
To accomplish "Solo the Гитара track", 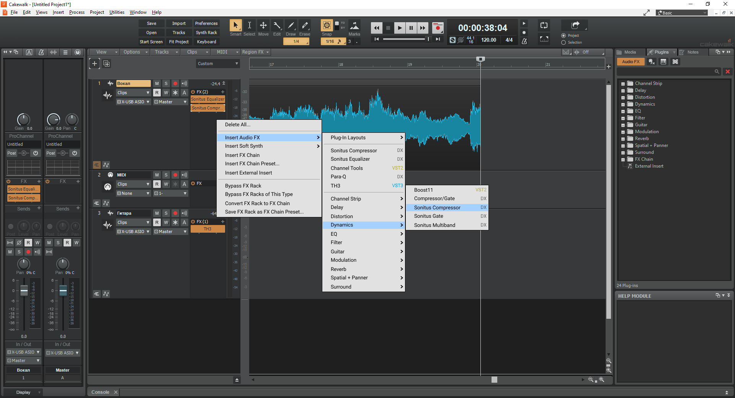I will [x=166, y=213].
